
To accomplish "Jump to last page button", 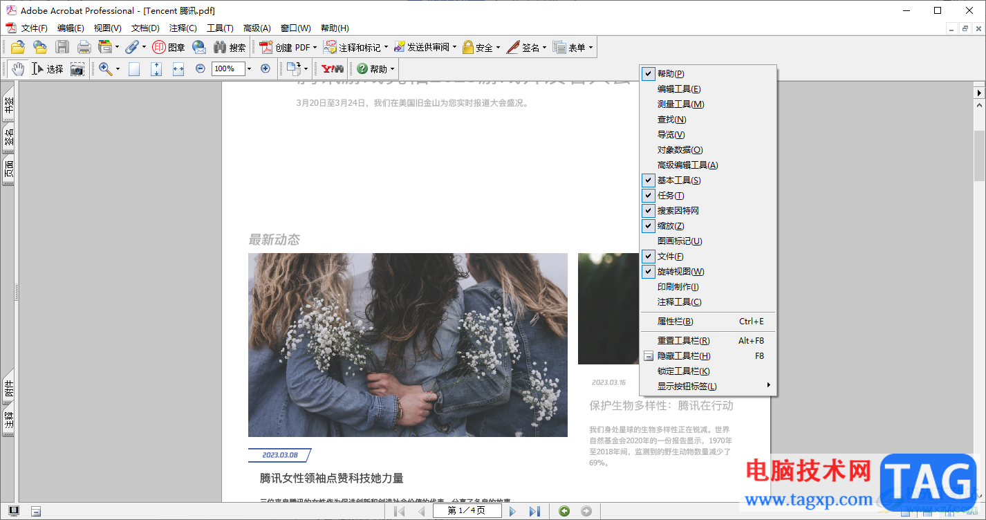I will (534, 511).
